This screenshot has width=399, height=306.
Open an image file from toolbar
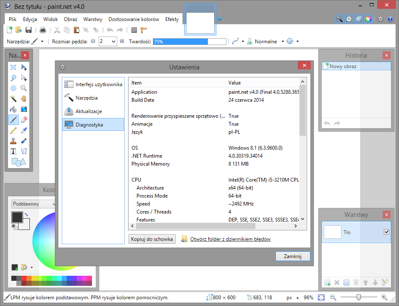pos(18,30)
